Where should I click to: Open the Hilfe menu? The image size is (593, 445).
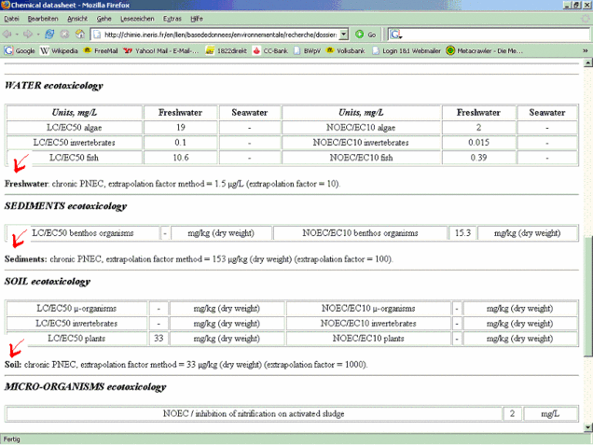tap(197, 19)
